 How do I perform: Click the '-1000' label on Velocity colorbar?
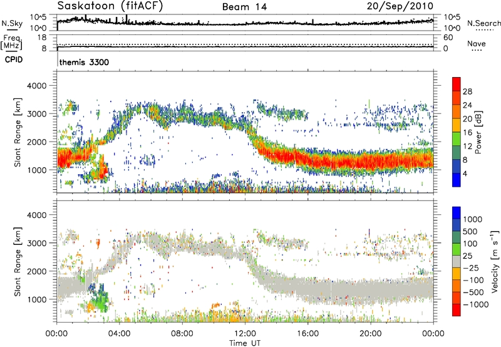[476, 304]
